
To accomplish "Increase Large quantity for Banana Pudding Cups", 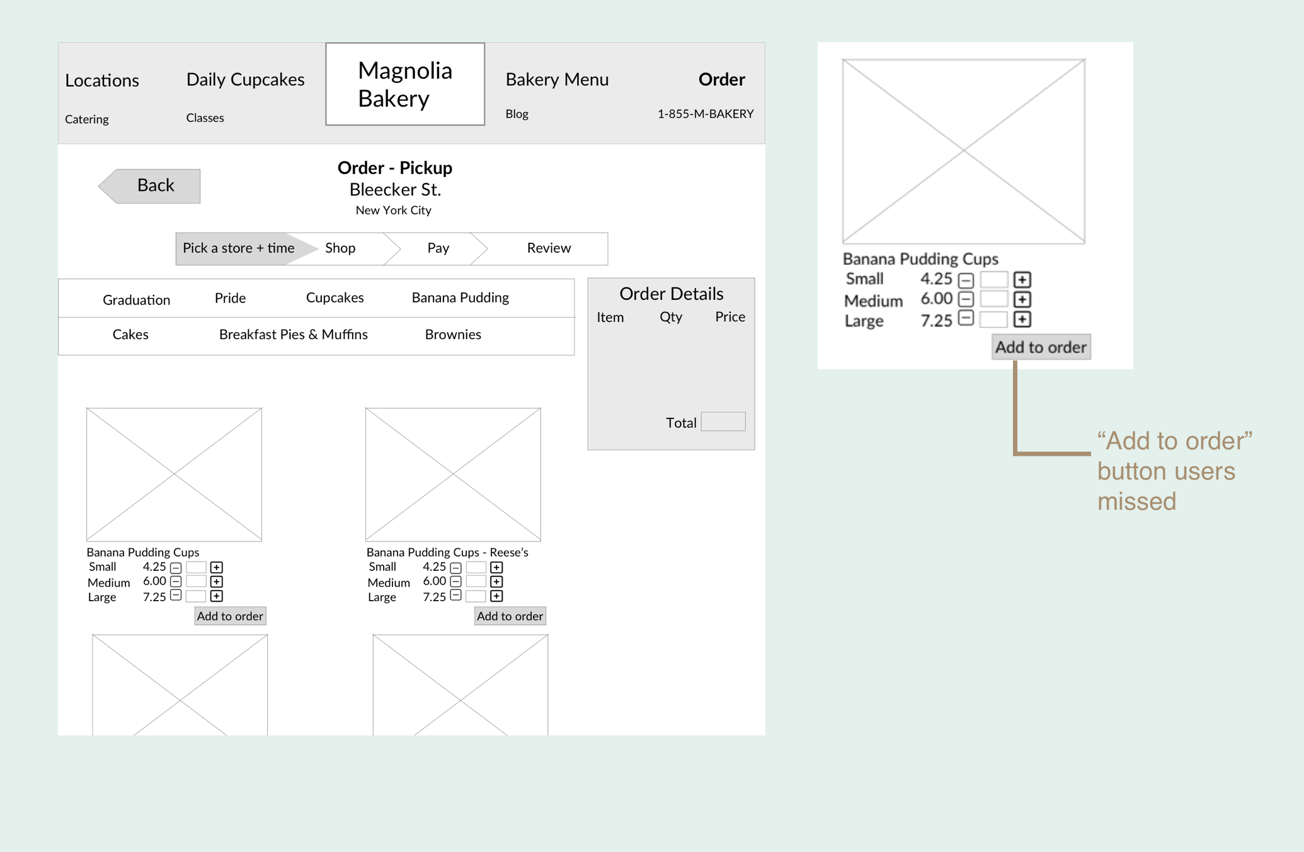I will (217, 596).
